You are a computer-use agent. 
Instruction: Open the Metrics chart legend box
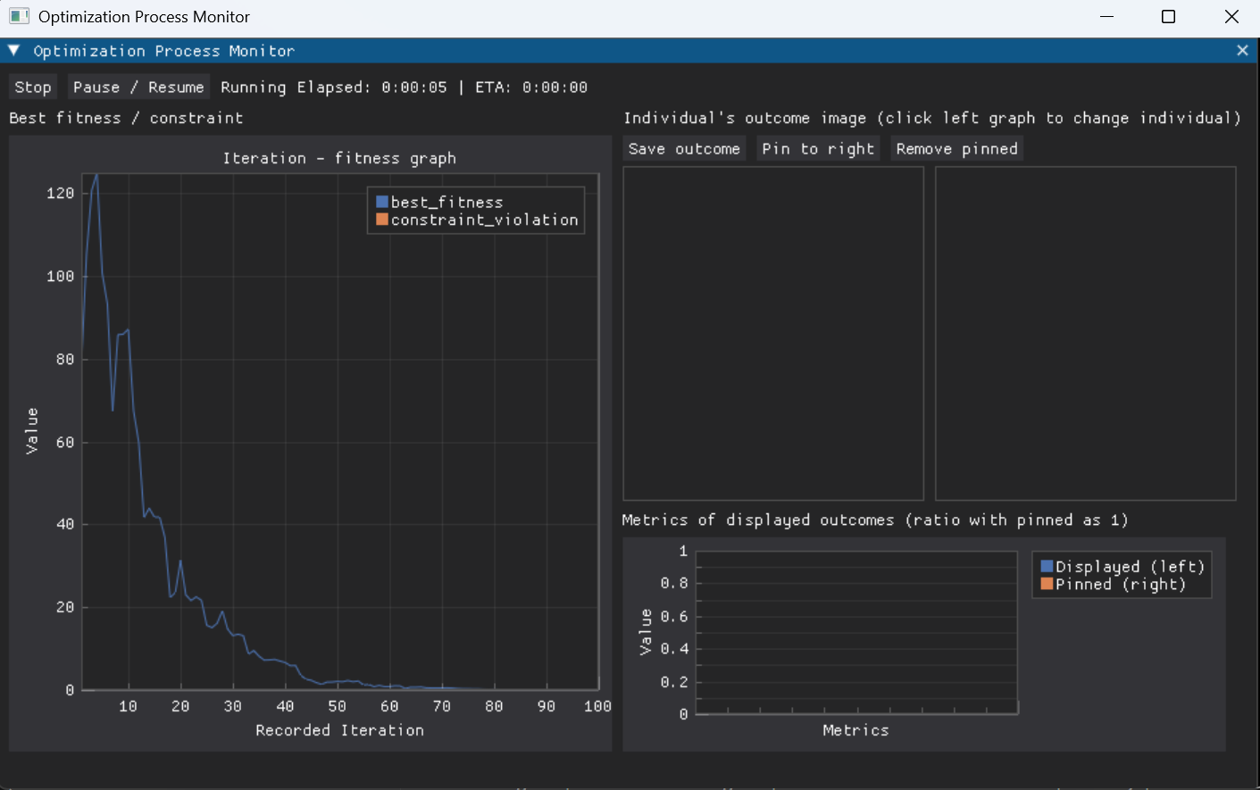click(1122, 575)
